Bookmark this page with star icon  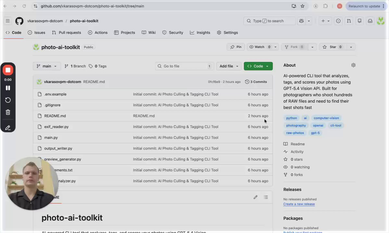coord(303,6)
